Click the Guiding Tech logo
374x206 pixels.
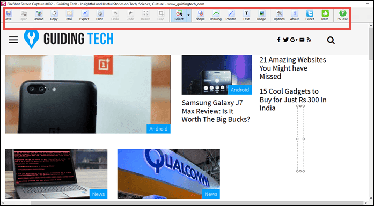click(x=69, y=39)
